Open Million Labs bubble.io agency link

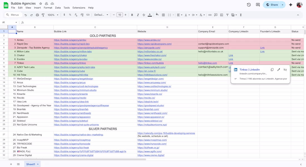pyautogui.click(x=73, y=51)
